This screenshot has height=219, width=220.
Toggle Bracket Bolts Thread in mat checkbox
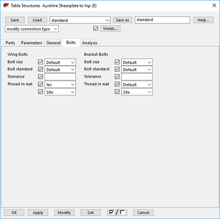[117, 84]
